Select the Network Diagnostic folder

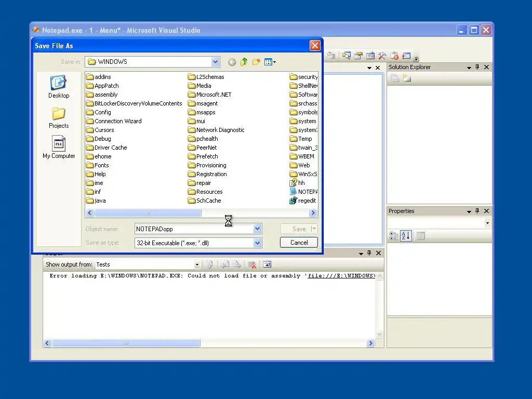[216, 130]
